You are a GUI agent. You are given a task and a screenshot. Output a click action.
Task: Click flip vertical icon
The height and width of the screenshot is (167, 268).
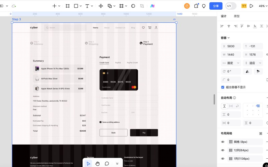tap(258, 71)
